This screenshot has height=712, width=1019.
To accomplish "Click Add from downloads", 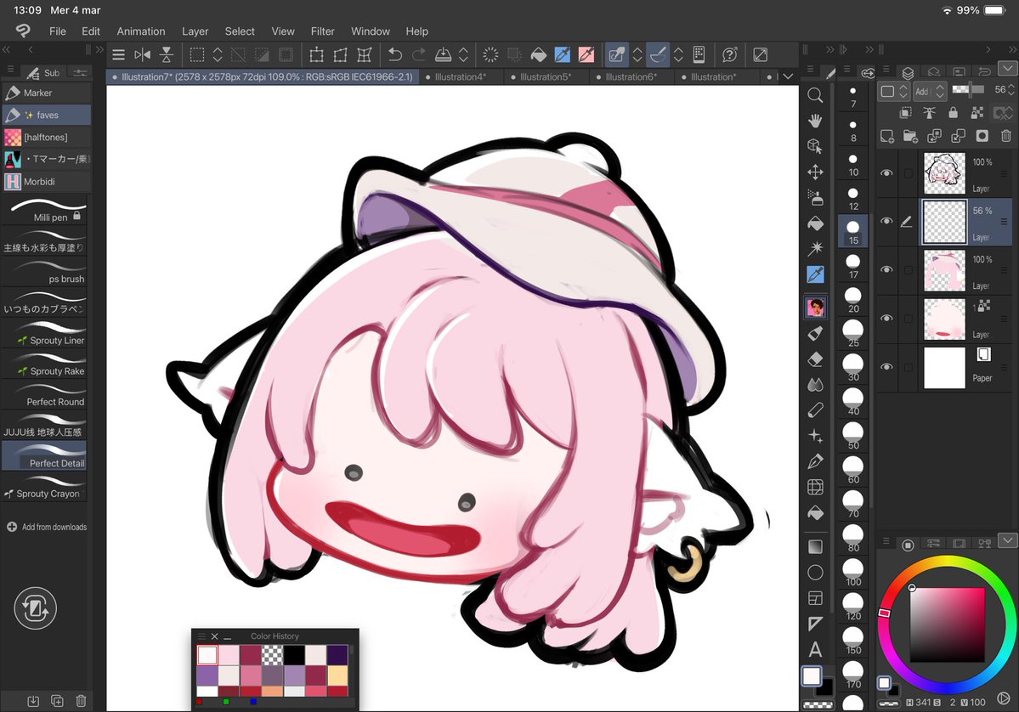I will click(x=47, y=527).
